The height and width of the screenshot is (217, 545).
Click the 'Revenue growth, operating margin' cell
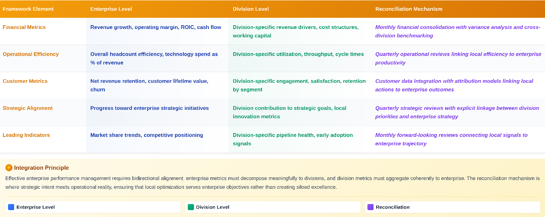click(155, 27)
